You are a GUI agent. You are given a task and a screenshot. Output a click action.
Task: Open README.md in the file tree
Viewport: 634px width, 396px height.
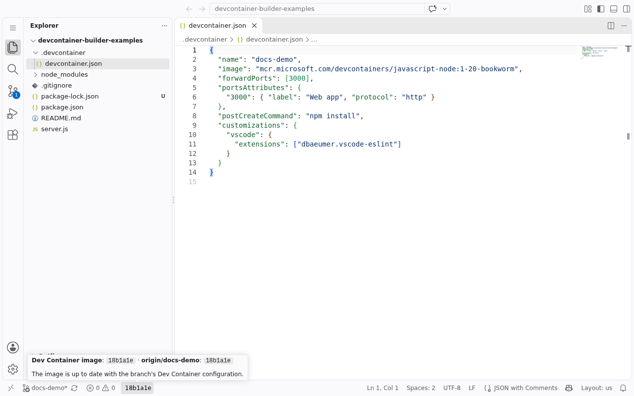tap(98, 118)
